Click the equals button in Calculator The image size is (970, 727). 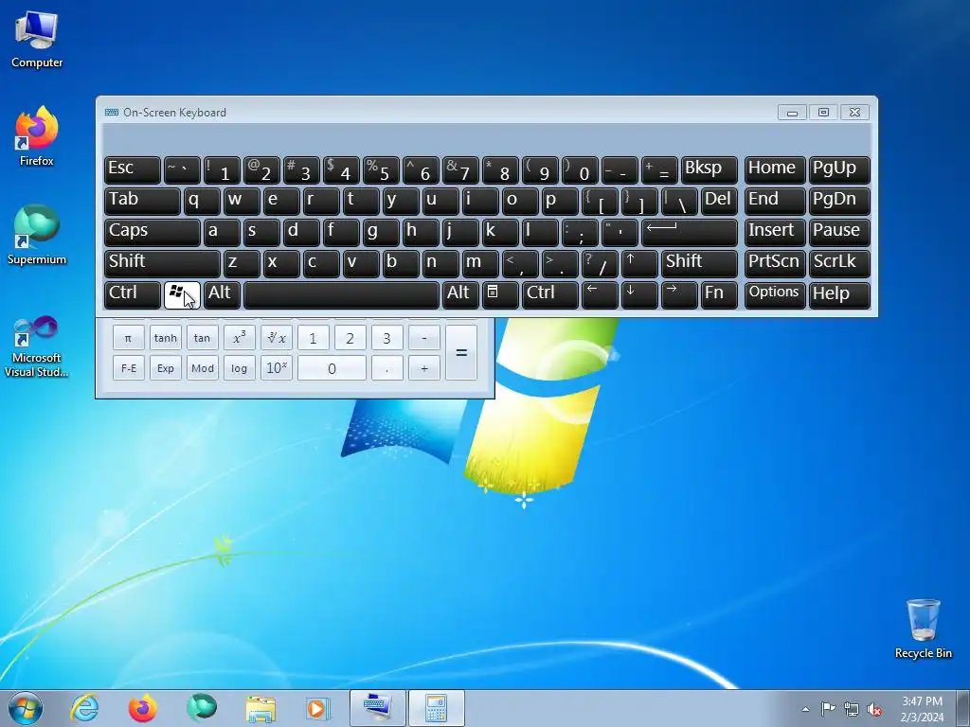coord(461,353)
